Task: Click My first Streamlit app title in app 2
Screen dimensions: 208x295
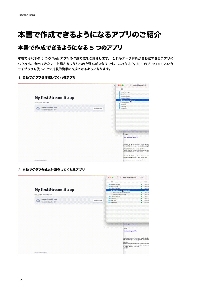Action: 54,190
